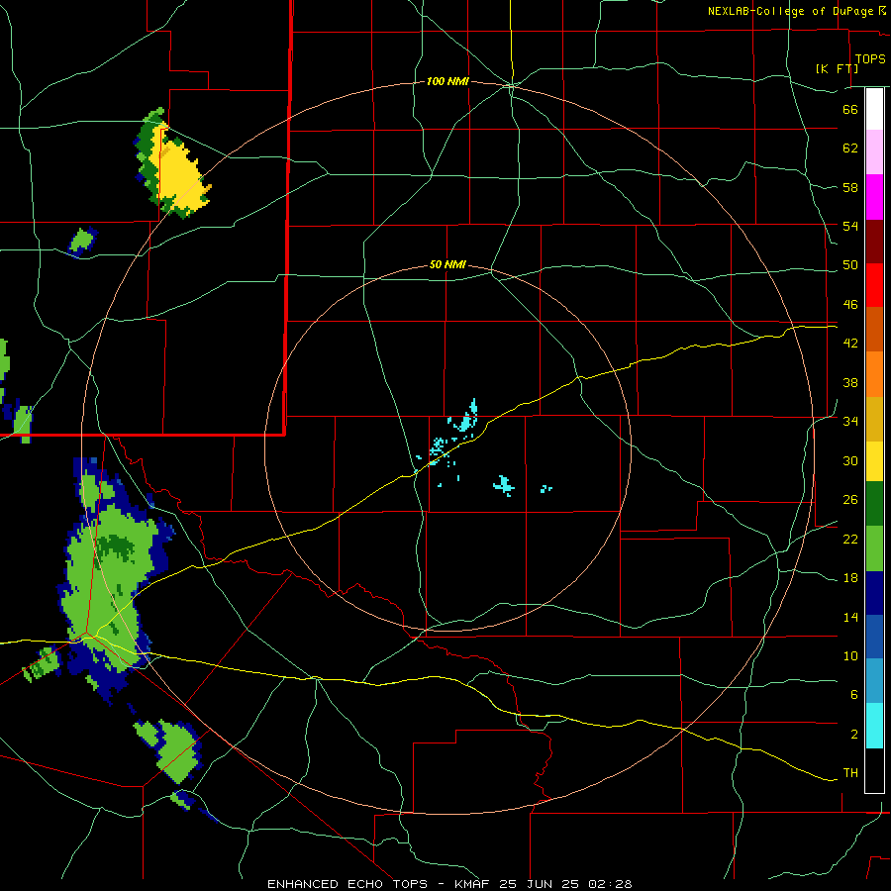Image resolution: width=891 pixels, height=891 pixels.
Task: Click the TH legend label
Action: pos(850,773)
